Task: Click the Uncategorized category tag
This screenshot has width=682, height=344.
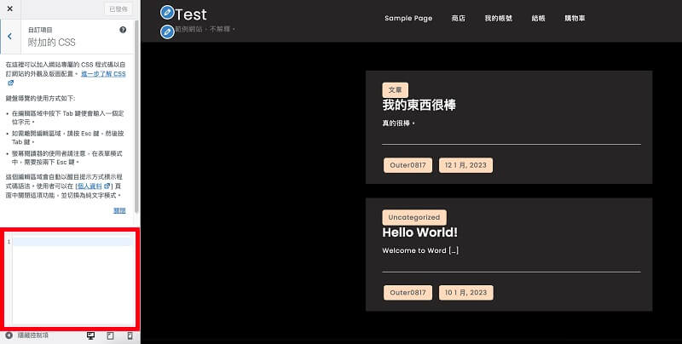Action: click(414, 217)
